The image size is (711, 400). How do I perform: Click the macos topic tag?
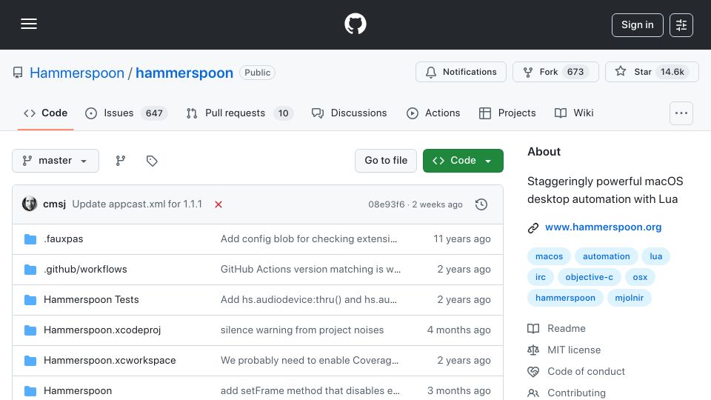click(549, 256)
